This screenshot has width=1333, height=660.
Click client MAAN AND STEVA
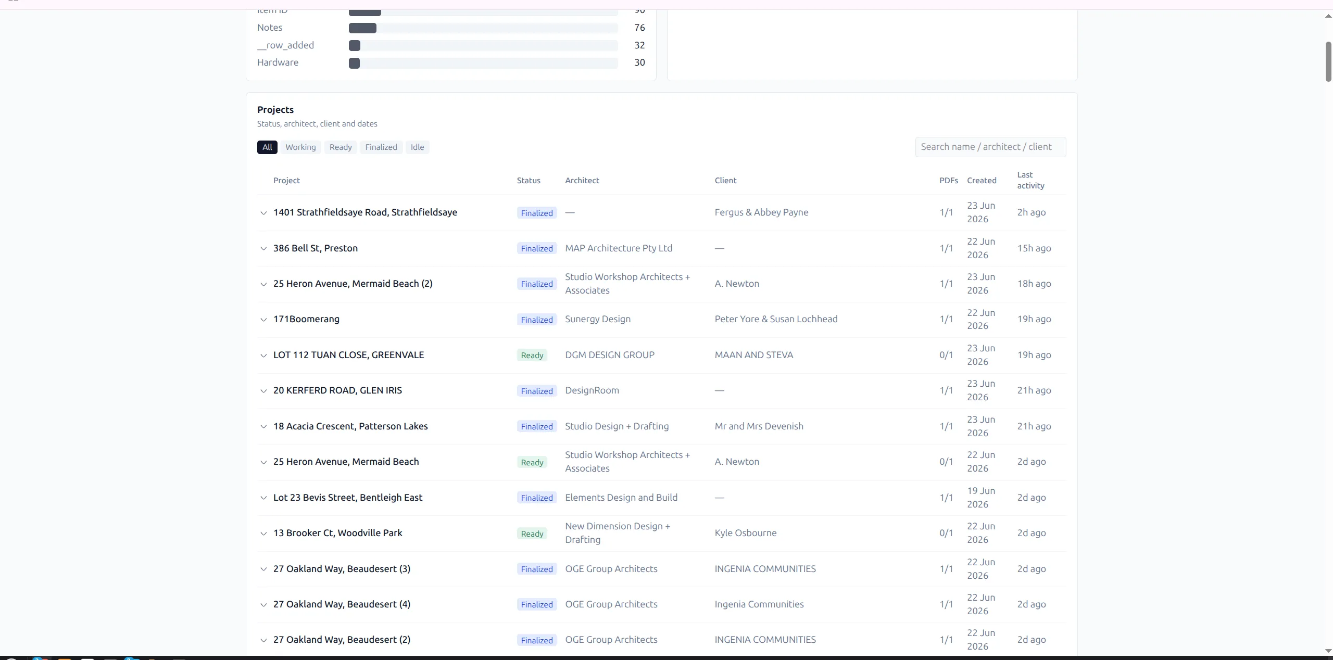[x=754, y=355]
